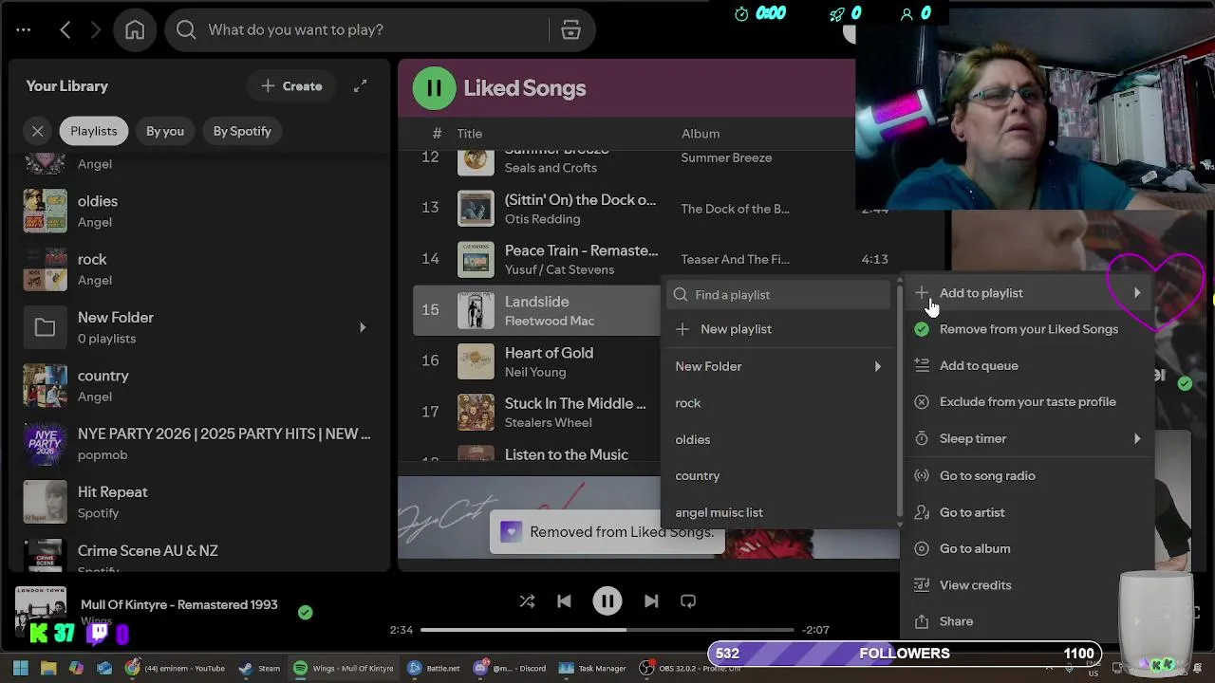The image size is (1215, 683).
Task: Open the three-dot menu at top left
Action: 24,30
